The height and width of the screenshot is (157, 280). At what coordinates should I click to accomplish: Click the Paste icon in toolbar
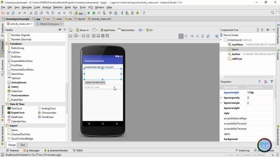click(41, 13)
